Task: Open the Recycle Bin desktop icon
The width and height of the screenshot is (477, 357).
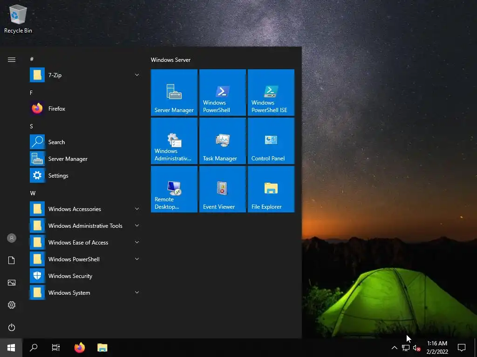Action: point(18,19)
